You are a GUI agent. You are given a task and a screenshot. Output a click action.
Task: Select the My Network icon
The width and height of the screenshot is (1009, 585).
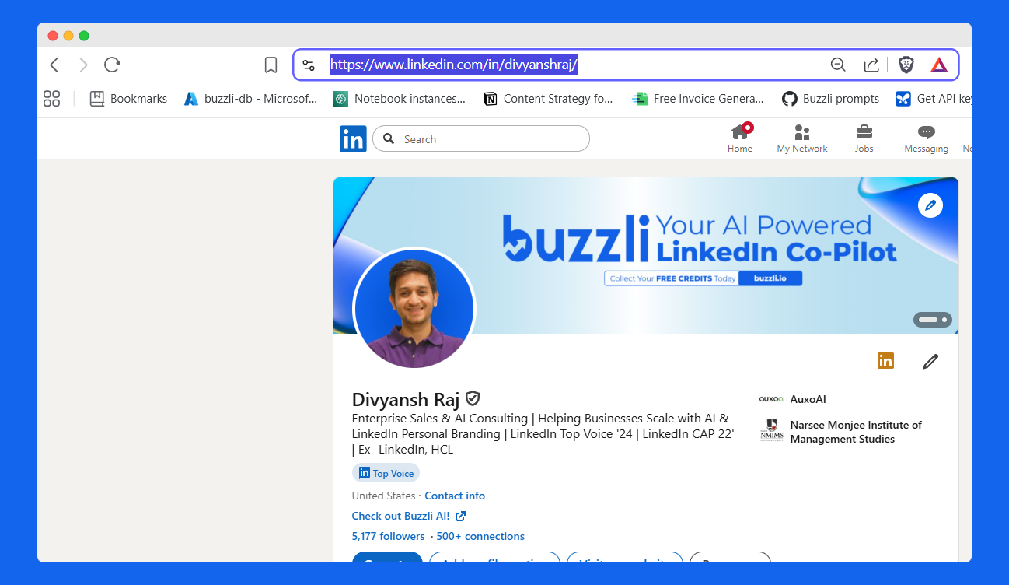801,134
